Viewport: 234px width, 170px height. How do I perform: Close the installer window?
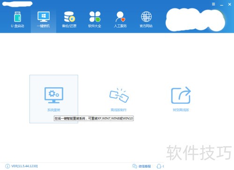230,4
